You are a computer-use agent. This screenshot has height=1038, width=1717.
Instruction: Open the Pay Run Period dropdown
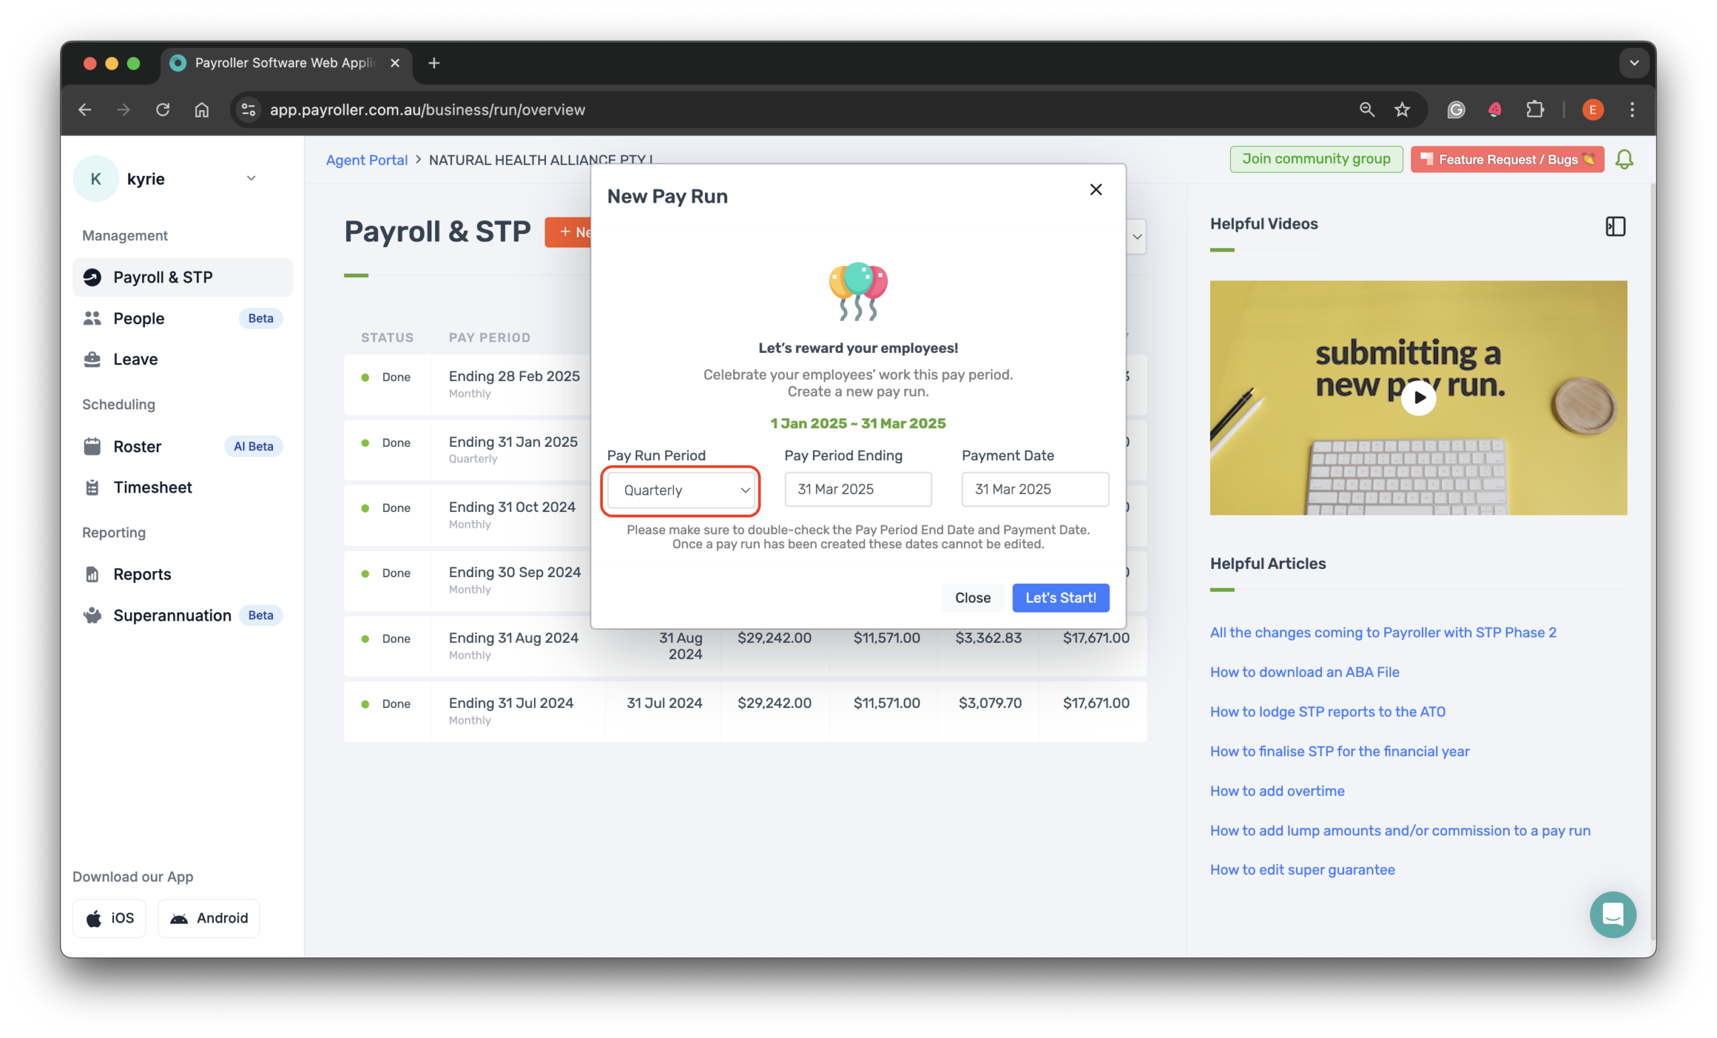[x=681, y=490]
